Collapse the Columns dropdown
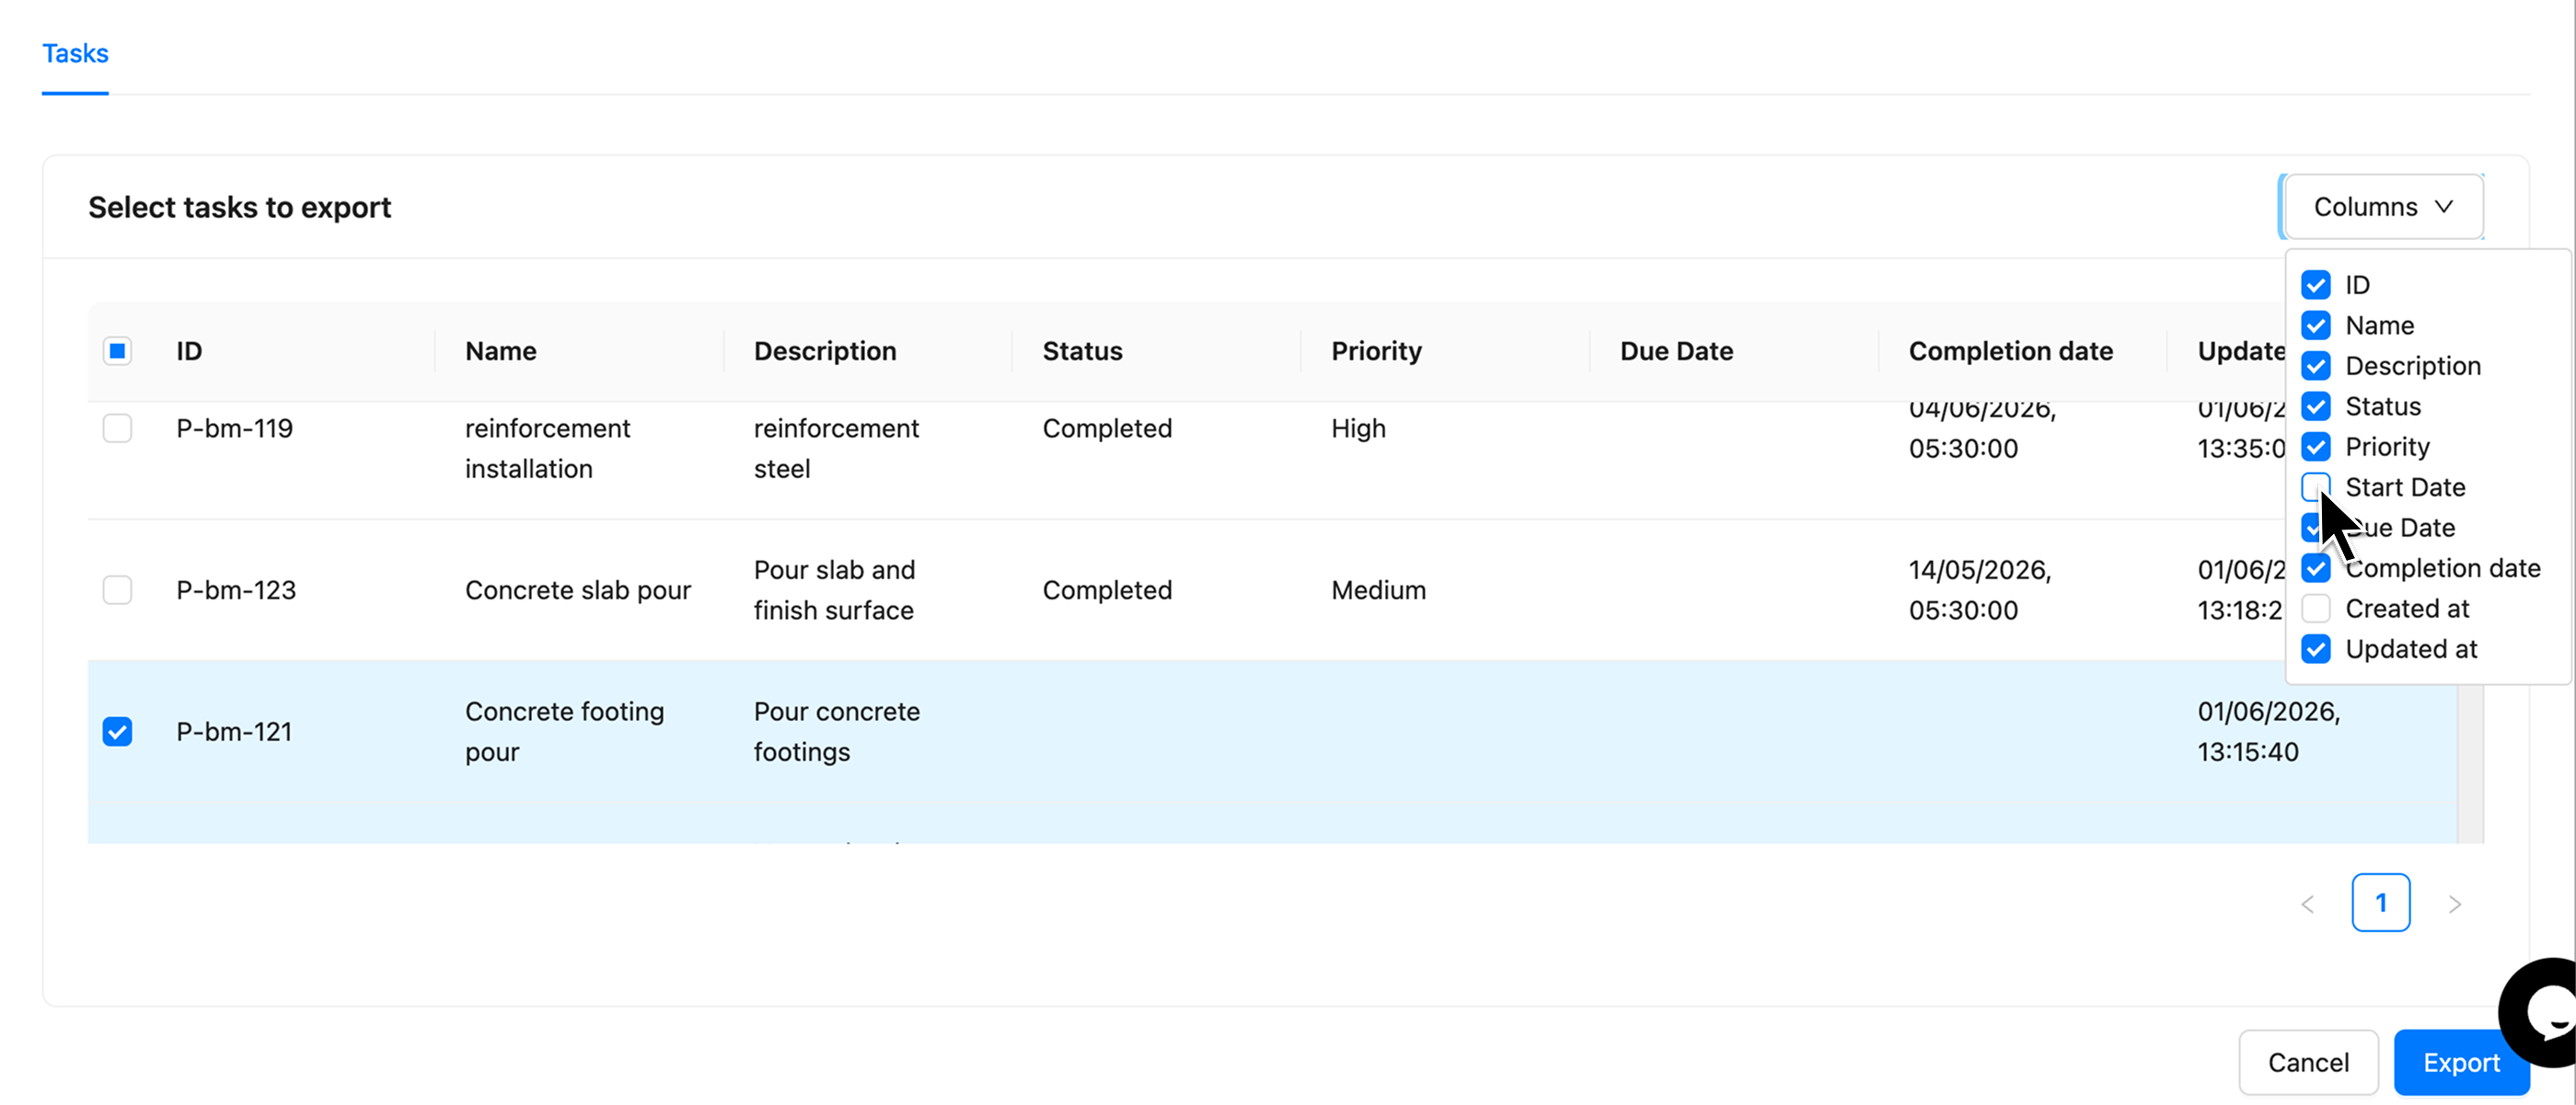The height and width of the screenshot is (1105, 2576). (2384, 207)
